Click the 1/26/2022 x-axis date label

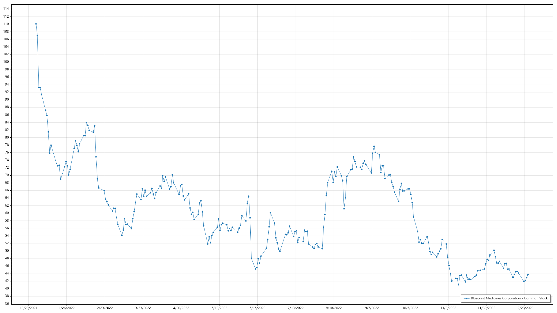coord(67,308)
